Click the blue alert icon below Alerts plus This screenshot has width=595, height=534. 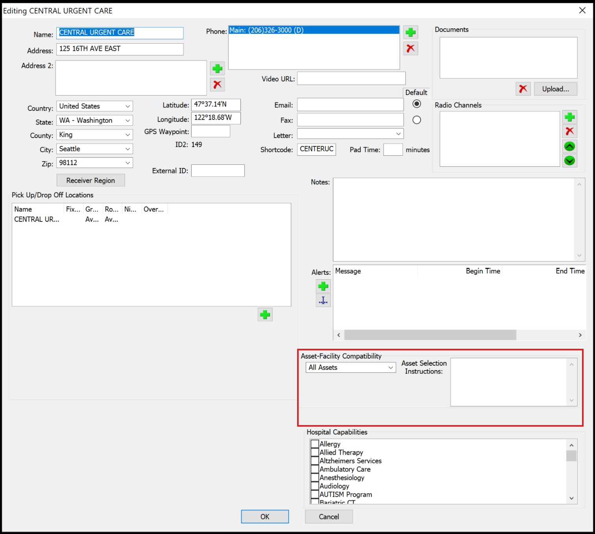click(x=323, y=300)
